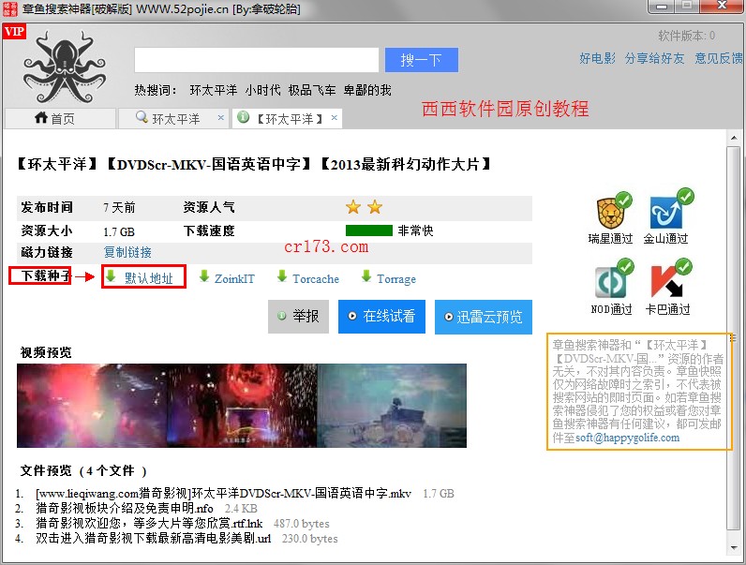Select the 【环太平洋】 detail tab
Viewport: 746px width, 565px height.
click(287, 118)
